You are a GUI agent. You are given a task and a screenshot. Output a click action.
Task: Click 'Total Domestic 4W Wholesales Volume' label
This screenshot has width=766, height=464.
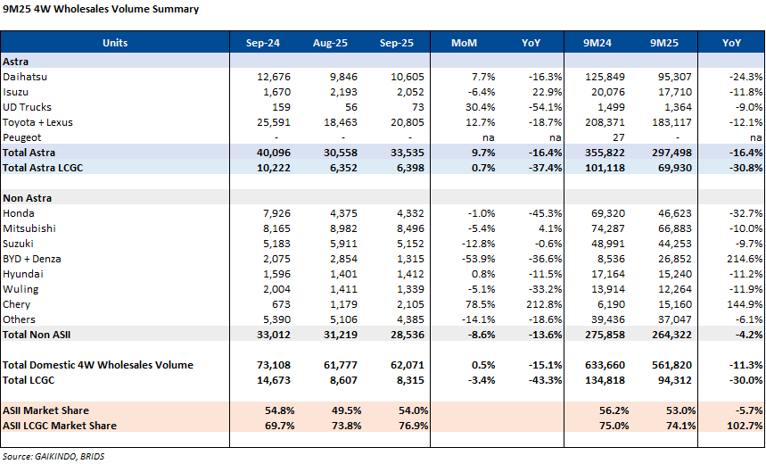pos(98,365)
